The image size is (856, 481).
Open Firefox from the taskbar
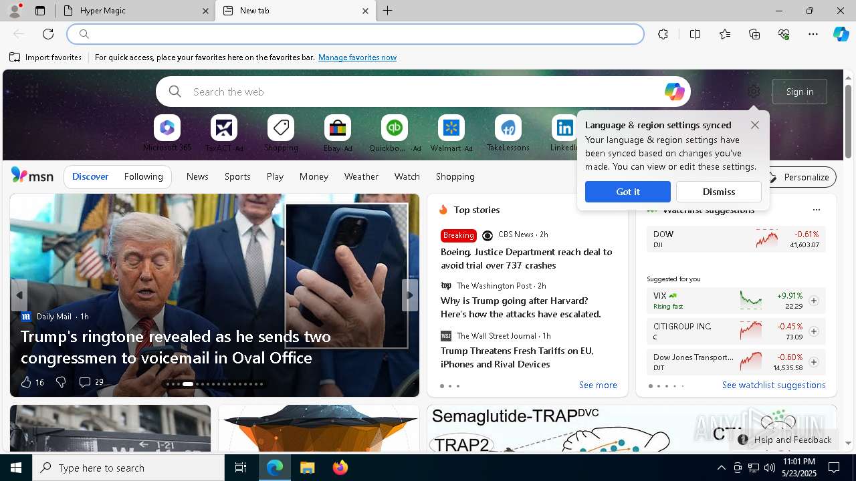[x=340, y=468]
